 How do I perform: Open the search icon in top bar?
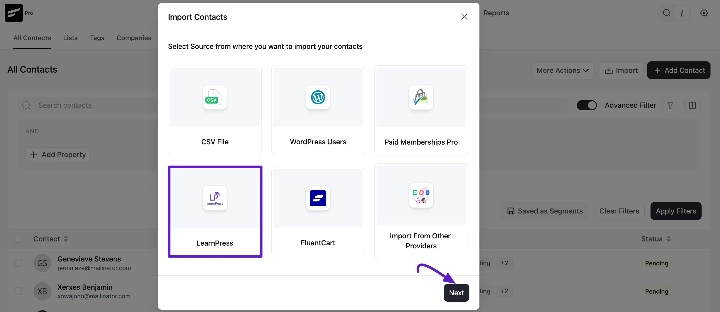click(667, 13)
